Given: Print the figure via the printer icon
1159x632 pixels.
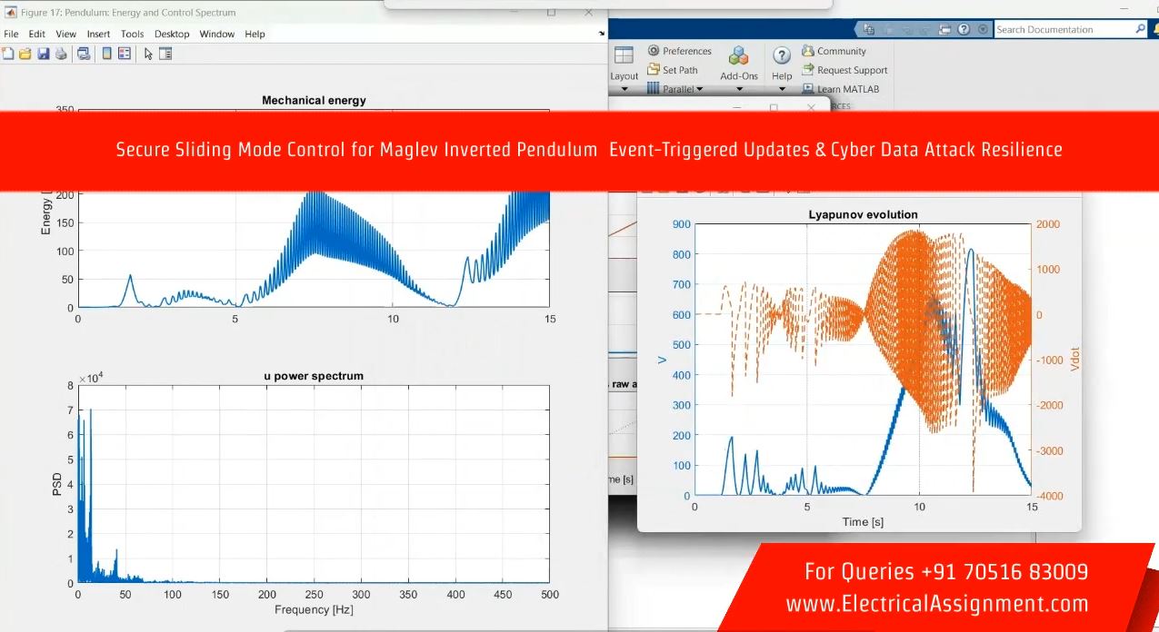Looking at the screenshot, I should 61,54.
